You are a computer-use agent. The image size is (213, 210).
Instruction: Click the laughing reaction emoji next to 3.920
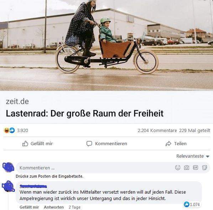tap(6, 131)
